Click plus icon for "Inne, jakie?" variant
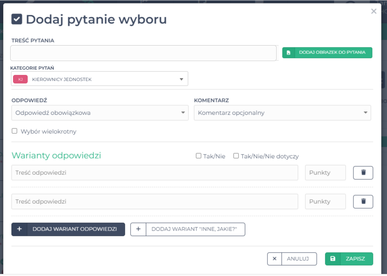Image resolution: width=387 pixels, height=276 pixels. [x=138, y=229]
